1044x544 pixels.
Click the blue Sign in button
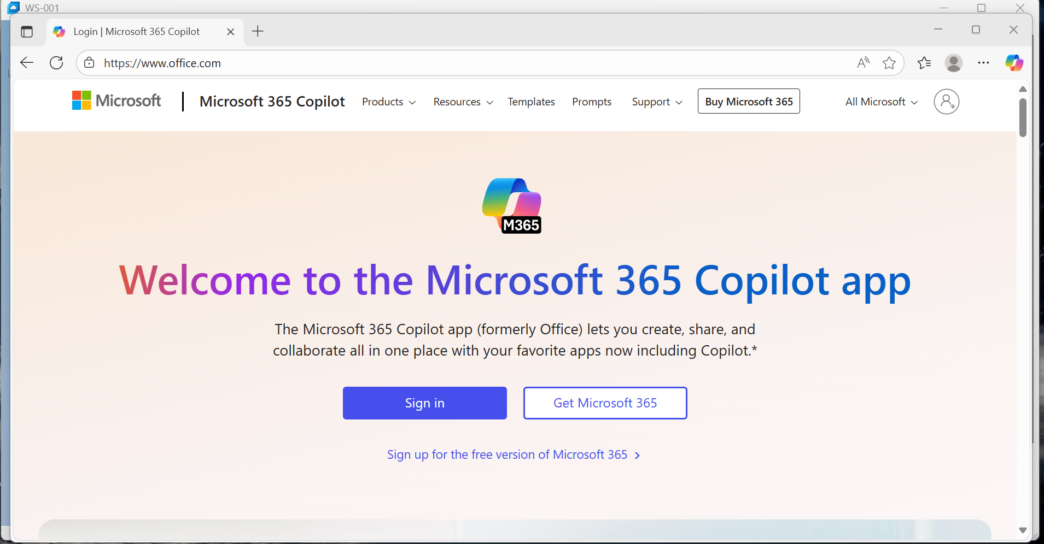(425, 403)
